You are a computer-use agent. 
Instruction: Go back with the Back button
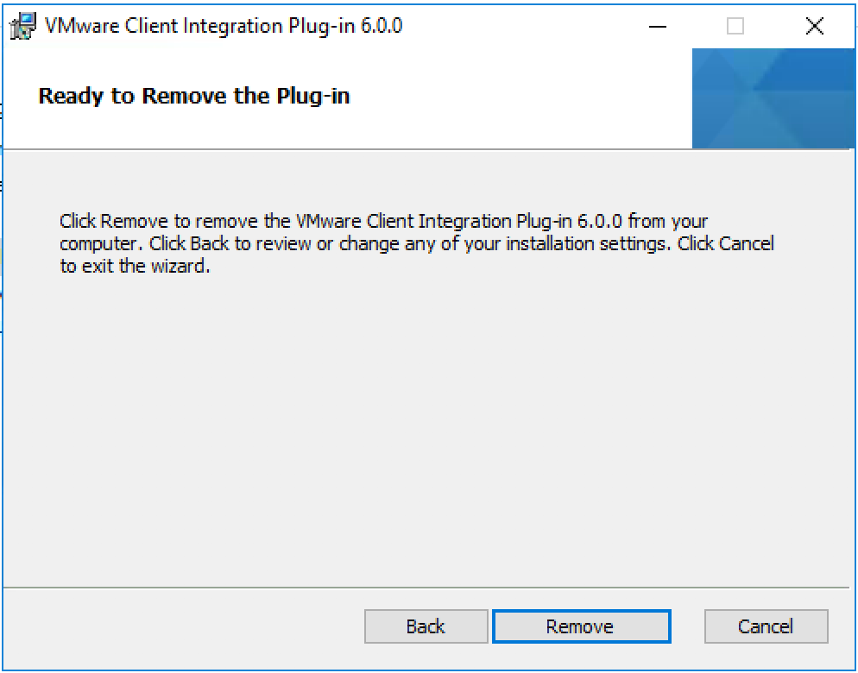point(426,626)
